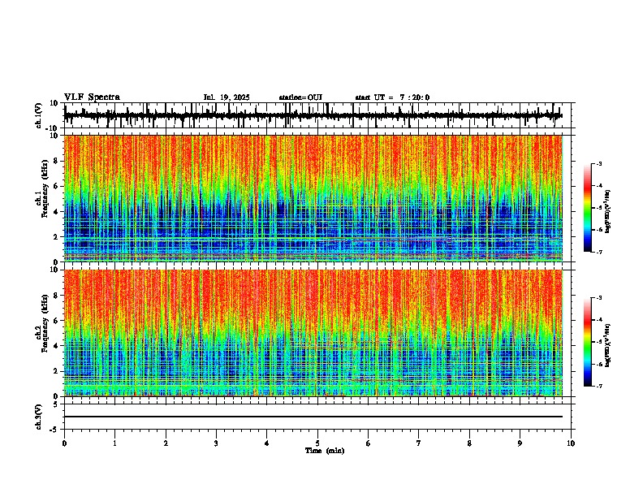The height and width of the screenshot is (497, 643).
Task: Click the ch.1 voltage waveform trace
Action: pyautogui.click(x=313, y=115)
